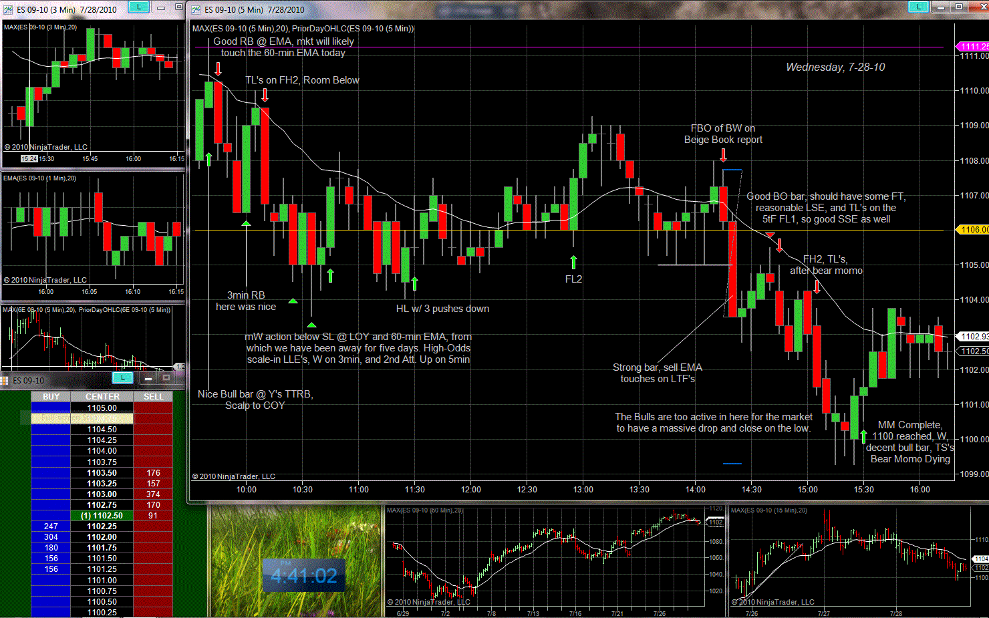Toggle the L link button on 5 Min chart
The width and height of the screenshot is (989, 618).
click(918, 7)
